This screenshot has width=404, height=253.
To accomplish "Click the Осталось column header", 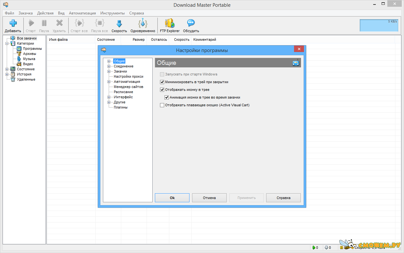I will click(x=158, y=39).
